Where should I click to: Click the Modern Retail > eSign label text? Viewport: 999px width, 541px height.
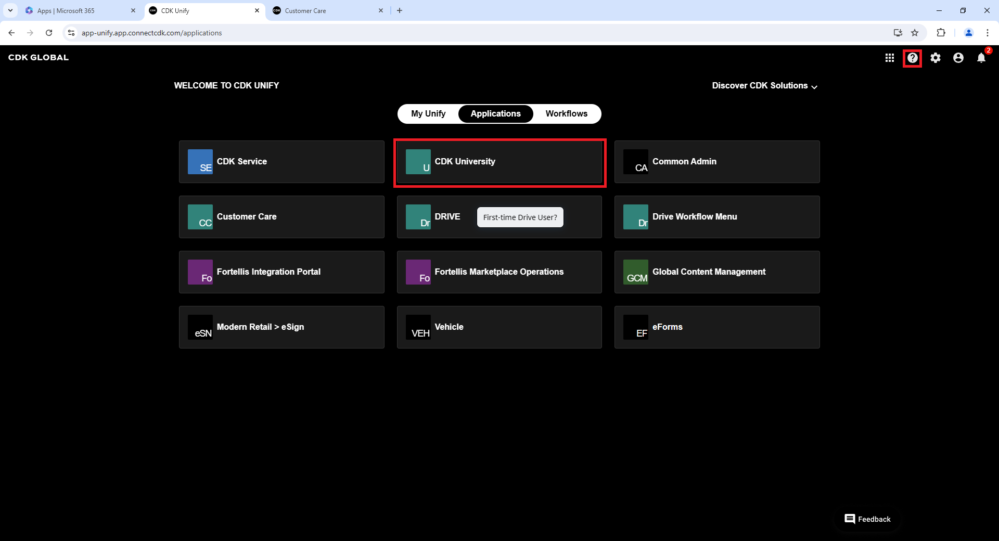(x=261, y=327)
